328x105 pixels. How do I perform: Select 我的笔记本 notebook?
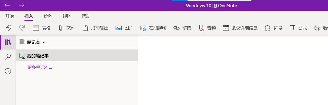tap(77, 56)
